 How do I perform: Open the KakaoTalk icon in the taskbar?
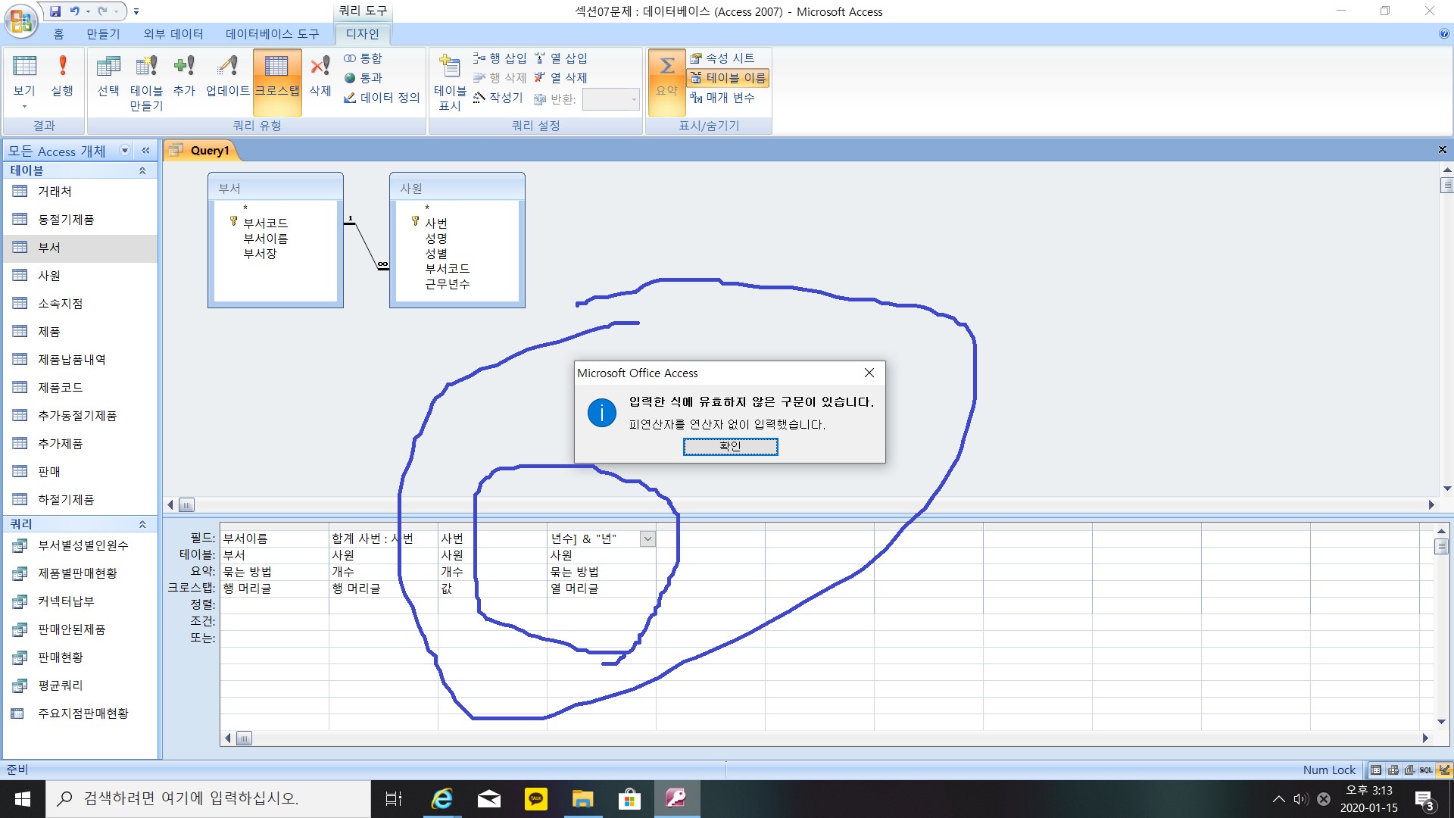tap(535, 798)
